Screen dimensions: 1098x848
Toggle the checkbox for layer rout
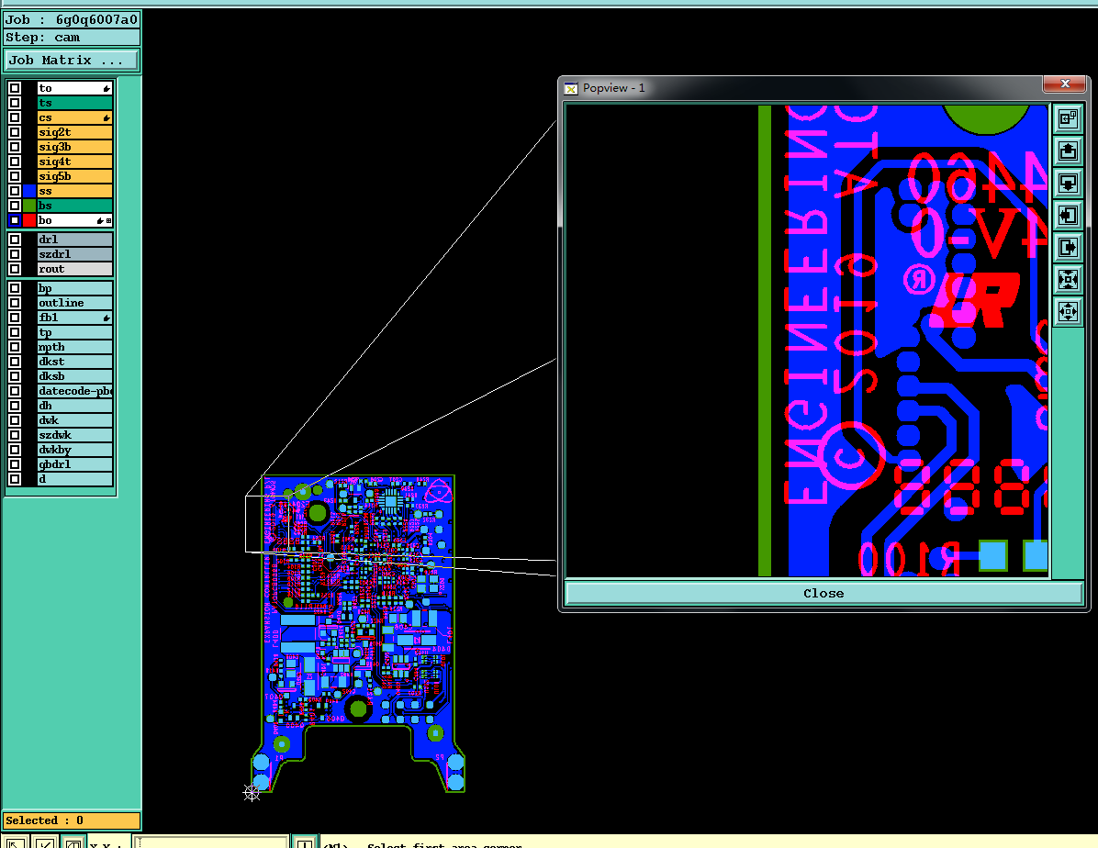coord(15,269)
